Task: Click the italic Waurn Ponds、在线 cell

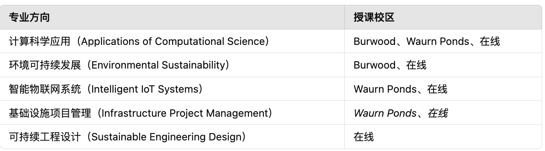Action: point(443,113)
